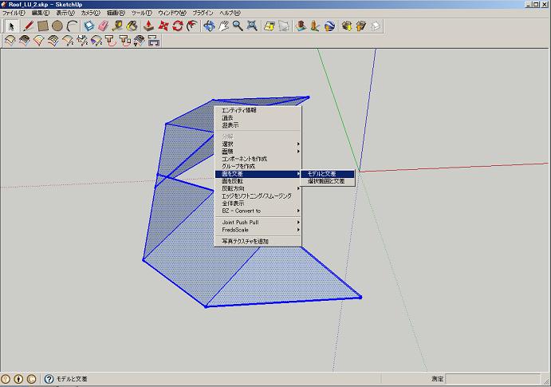Select the Rotate tool in toolbar

(x=178, y=26)
